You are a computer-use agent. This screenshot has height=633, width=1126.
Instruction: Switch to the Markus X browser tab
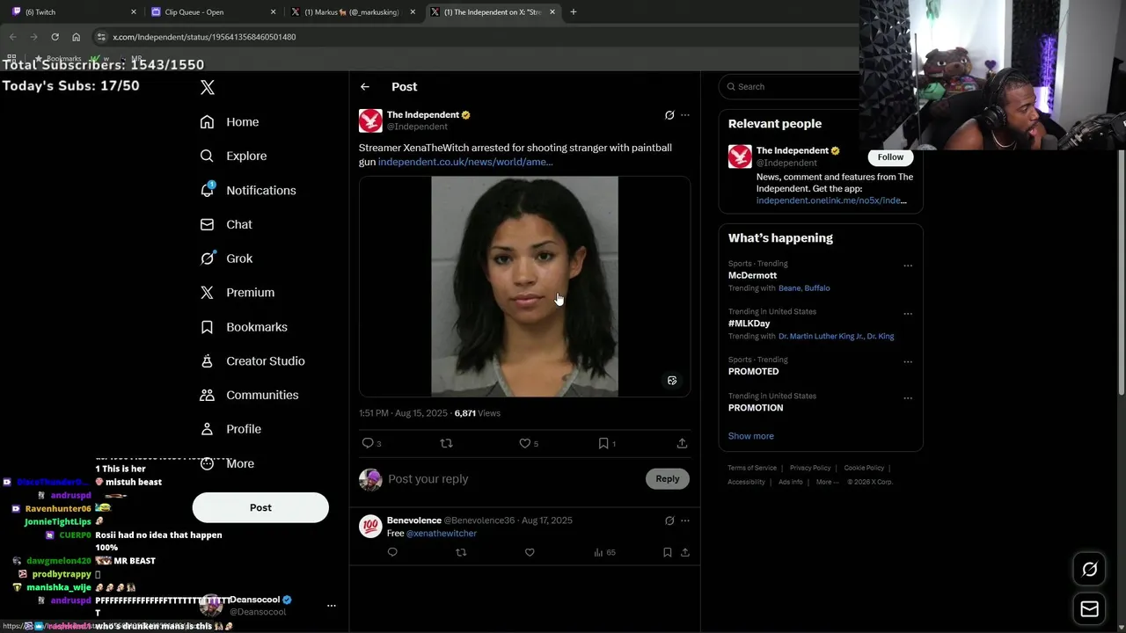(352, 11)
